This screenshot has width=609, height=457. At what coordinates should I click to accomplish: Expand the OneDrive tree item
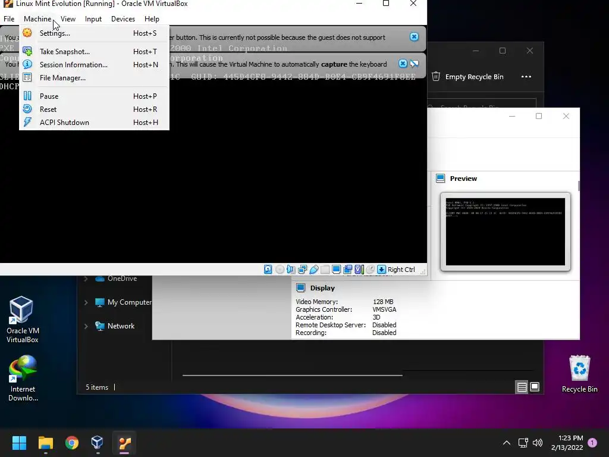click(x=86, y=278)
